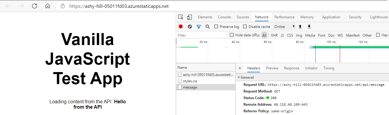389x115 pixels.
Task: Open the Elements panel
Action: click(205, 17)
